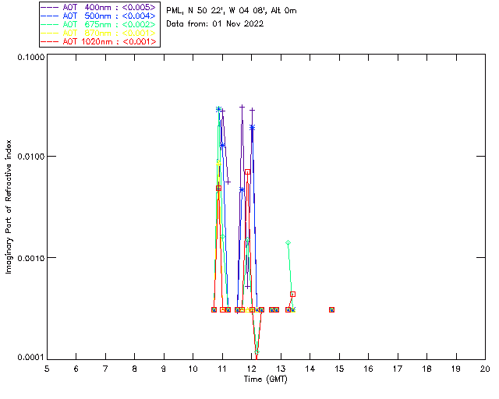
Task: Pick the AOT 675nm green legend entry
Action: click(99, 24)
